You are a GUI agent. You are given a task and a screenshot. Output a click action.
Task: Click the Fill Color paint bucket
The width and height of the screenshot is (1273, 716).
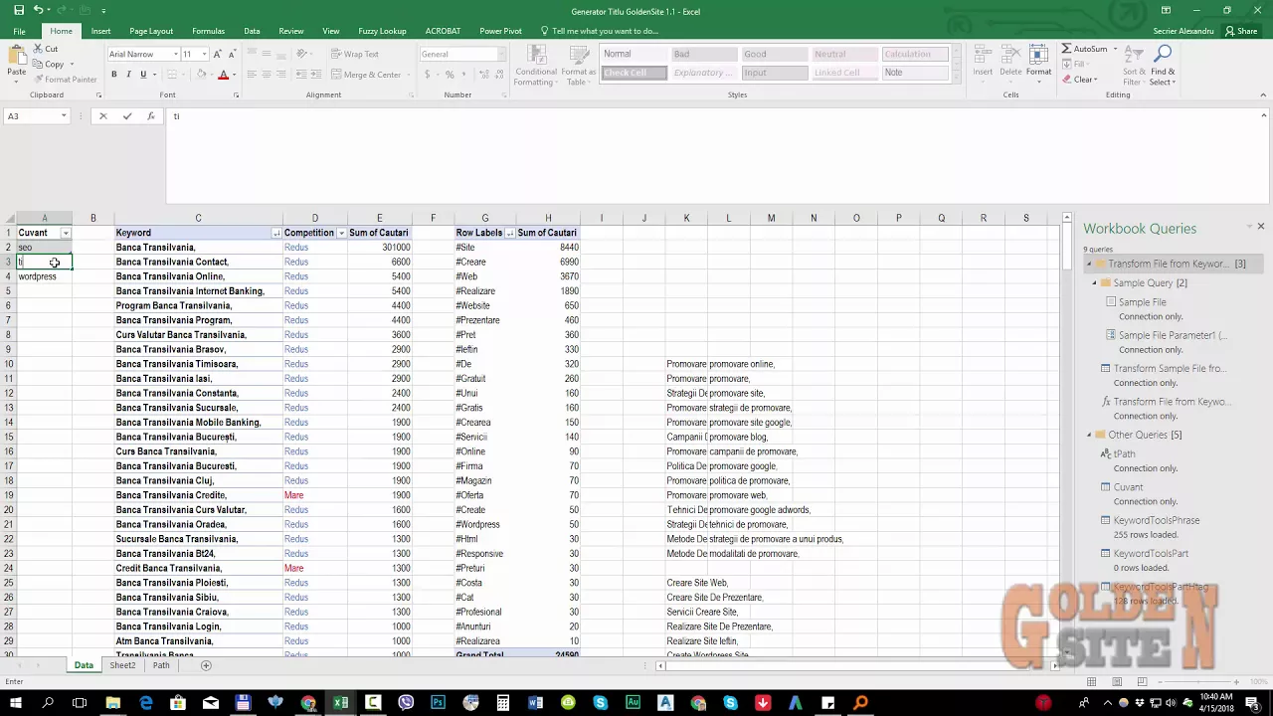[202, 75]
